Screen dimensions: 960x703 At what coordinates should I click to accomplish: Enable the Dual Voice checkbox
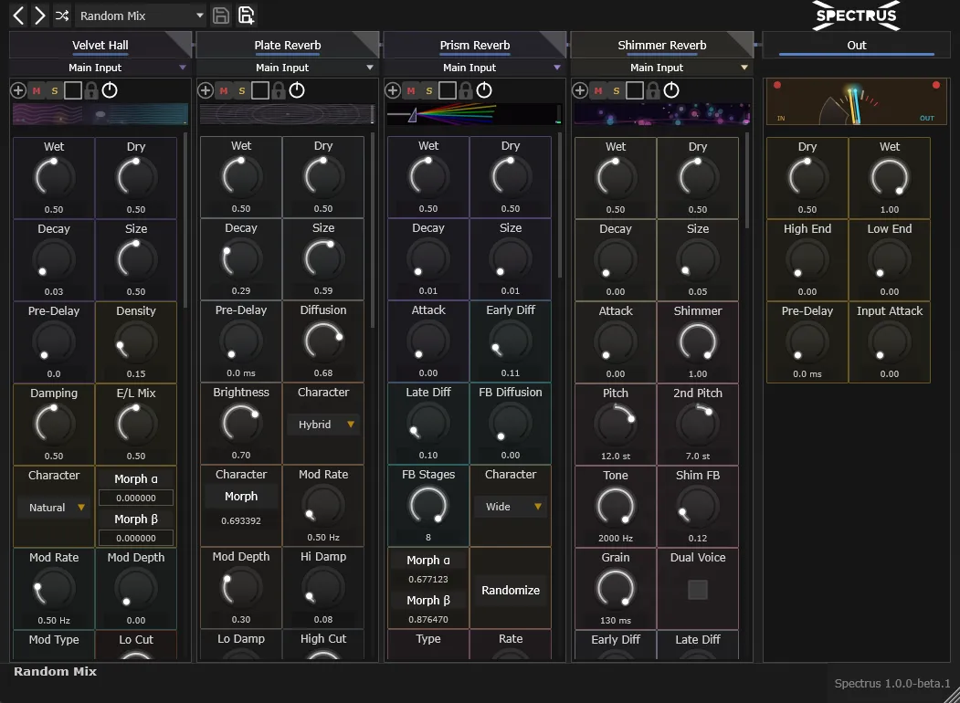698,590
